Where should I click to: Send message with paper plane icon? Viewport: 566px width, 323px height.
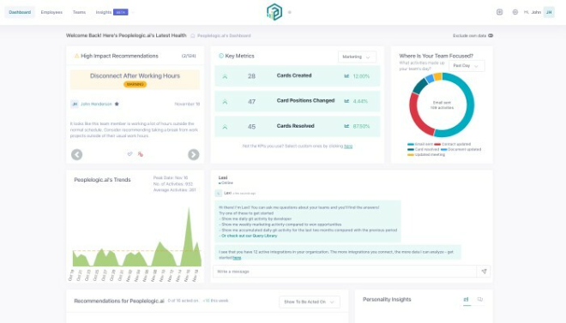coord(484,271)
